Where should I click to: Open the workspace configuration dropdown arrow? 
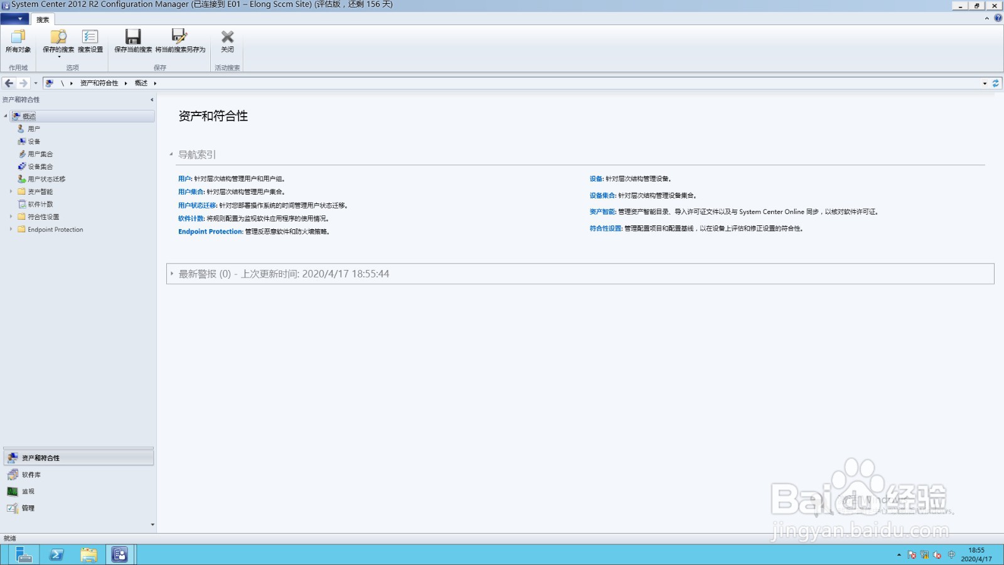(152, 524)
